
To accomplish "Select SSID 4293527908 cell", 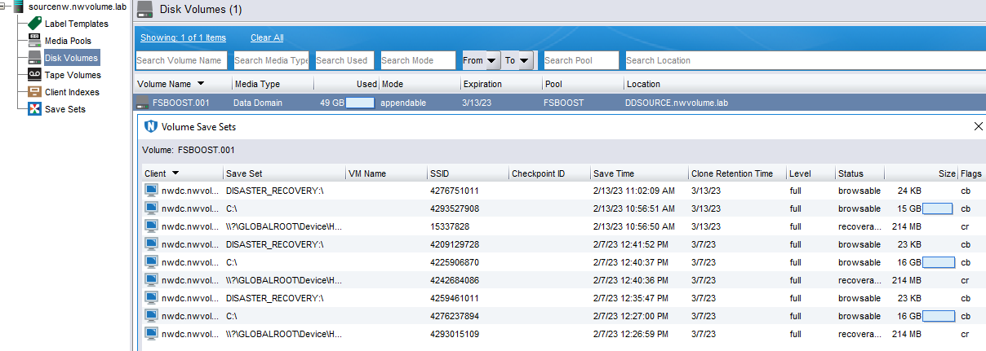I will [x=455, y=208].
